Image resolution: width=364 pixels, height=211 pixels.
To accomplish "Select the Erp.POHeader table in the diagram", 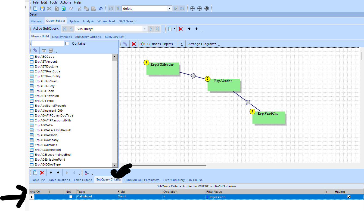I will click(x=163, y=68).
